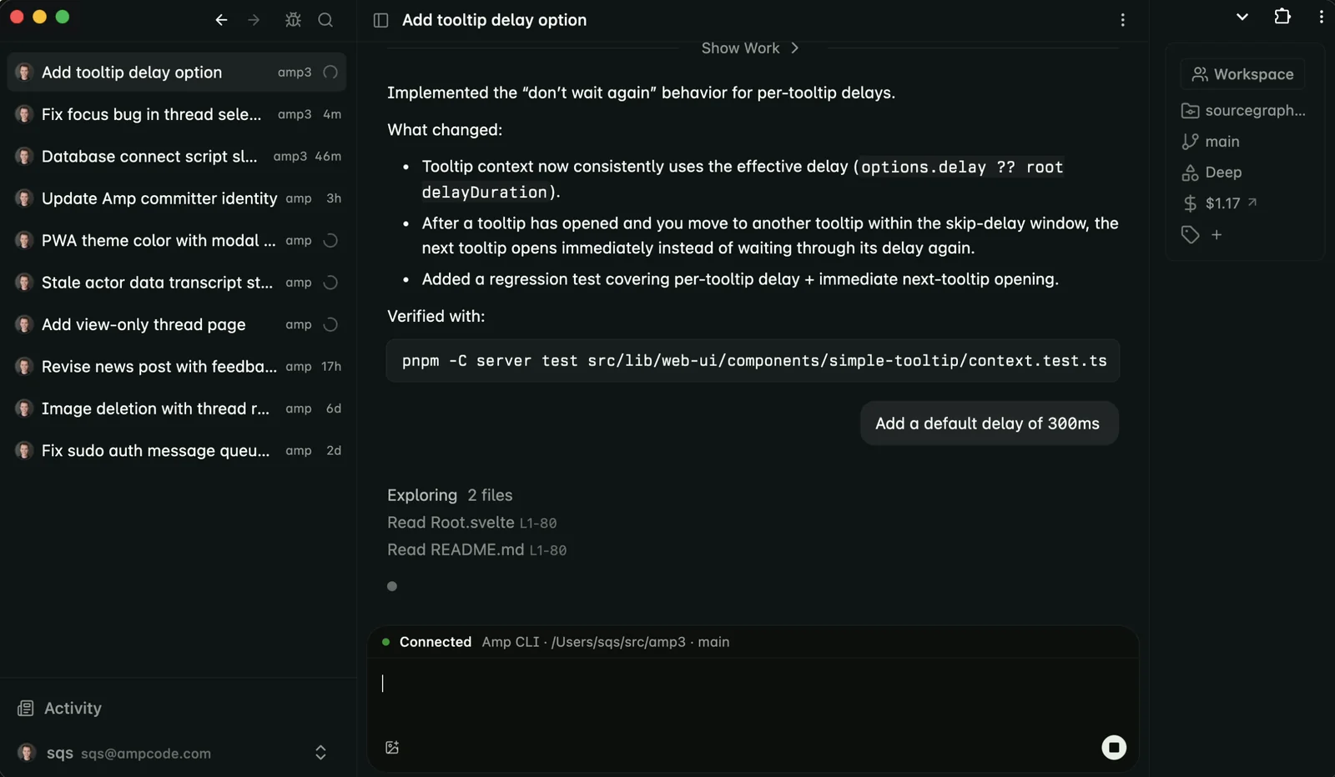Open Database connect script thread
1335x777 pixels.
177,156
